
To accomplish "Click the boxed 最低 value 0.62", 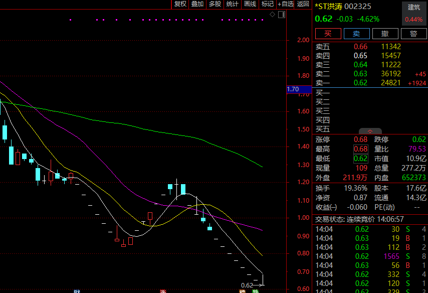I will click(x=361, y=159).
